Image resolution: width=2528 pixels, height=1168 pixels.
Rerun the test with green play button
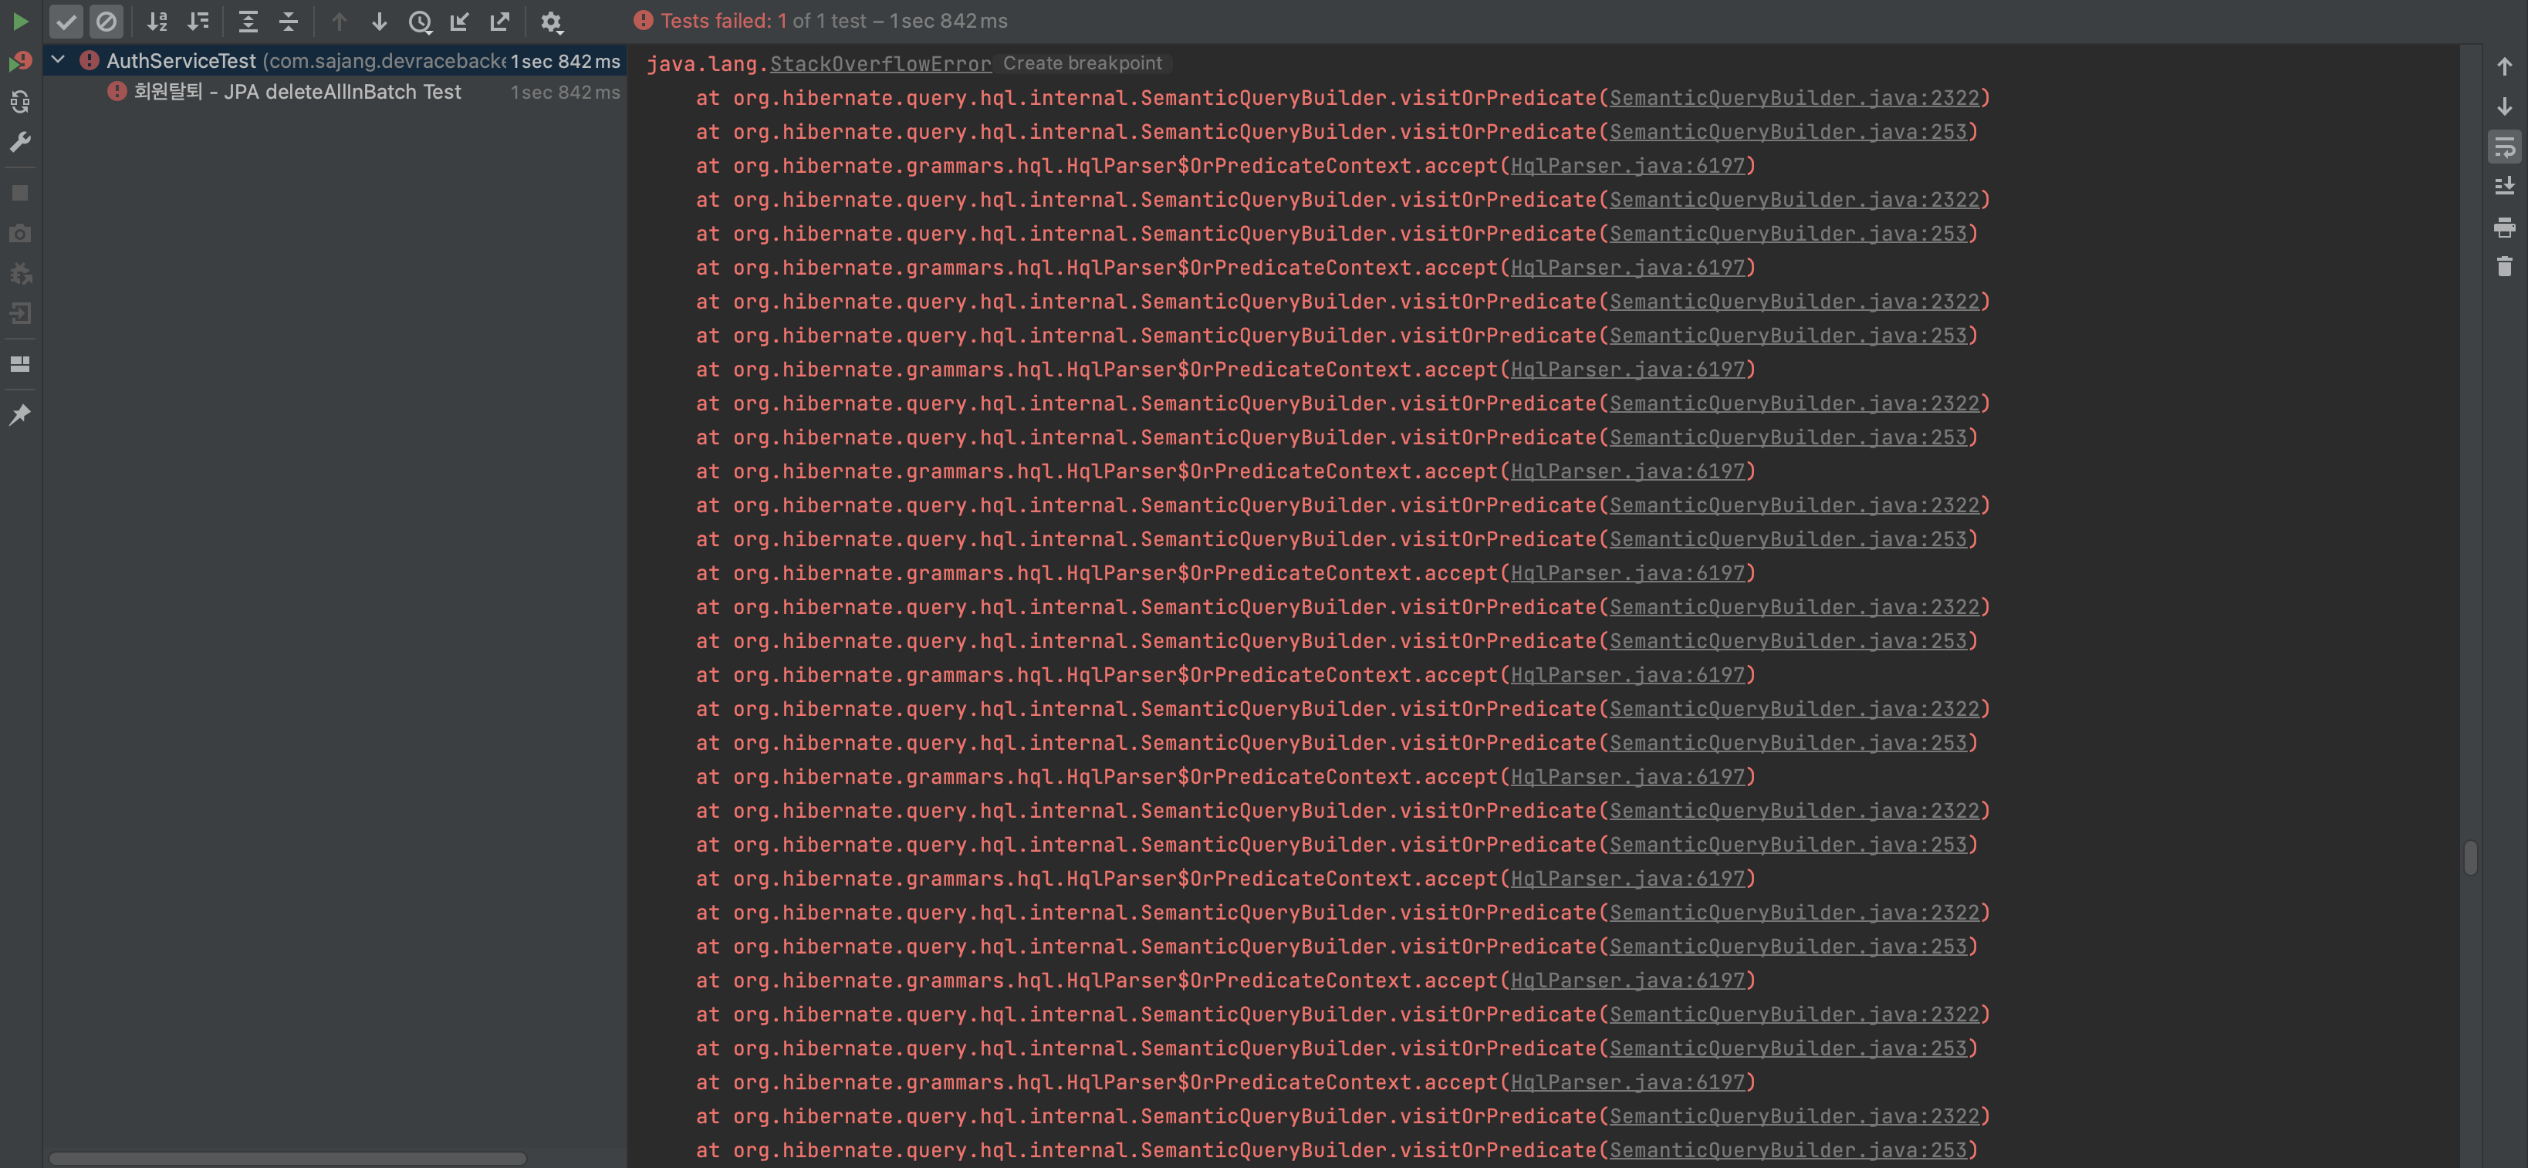(19, 21)
